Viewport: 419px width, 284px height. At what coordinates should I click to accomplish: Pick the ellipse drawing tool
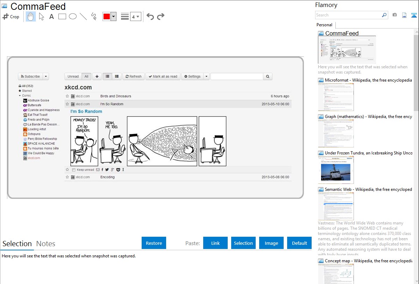coord(73,16)
